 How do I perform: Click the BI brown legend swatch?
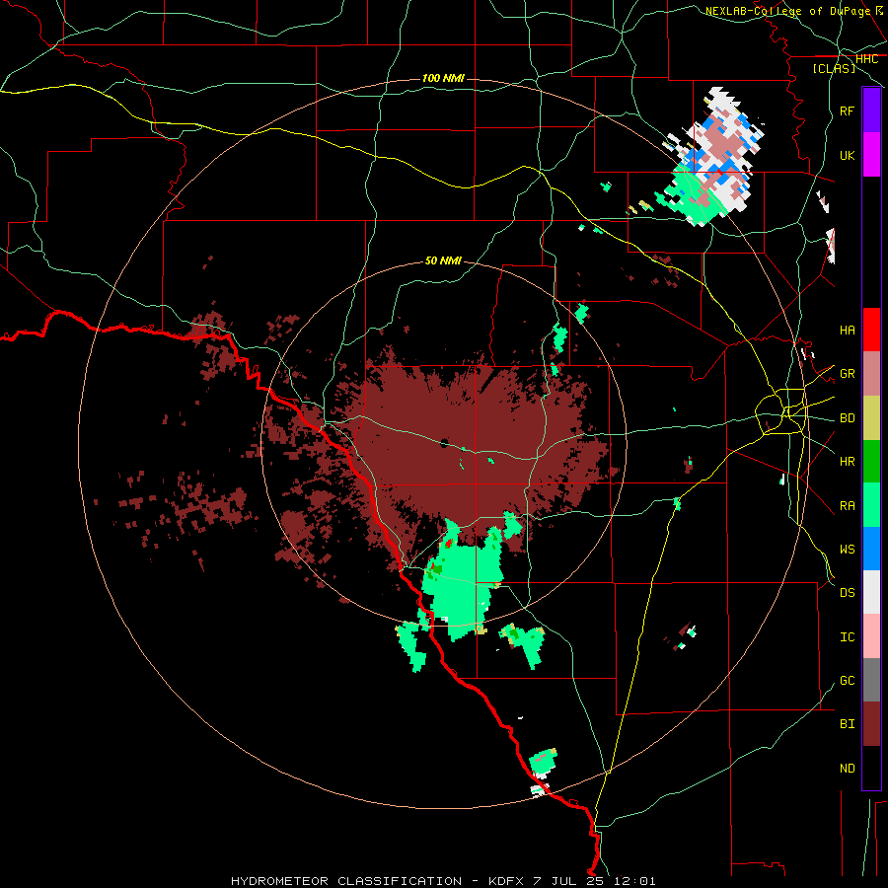coord(871,724)
